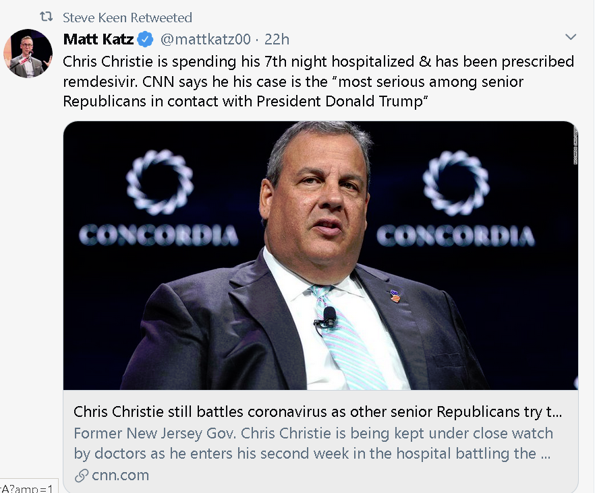Expand the tweet options chevron
The height and width of the screenshot is (493, 597).
tap(570, 37)
